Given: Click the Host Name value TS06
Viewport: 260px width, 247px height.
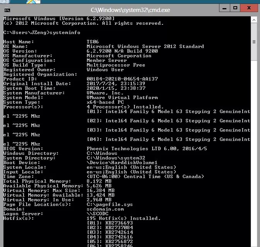Looking at the screenshot, I should (x=93, y=42).
